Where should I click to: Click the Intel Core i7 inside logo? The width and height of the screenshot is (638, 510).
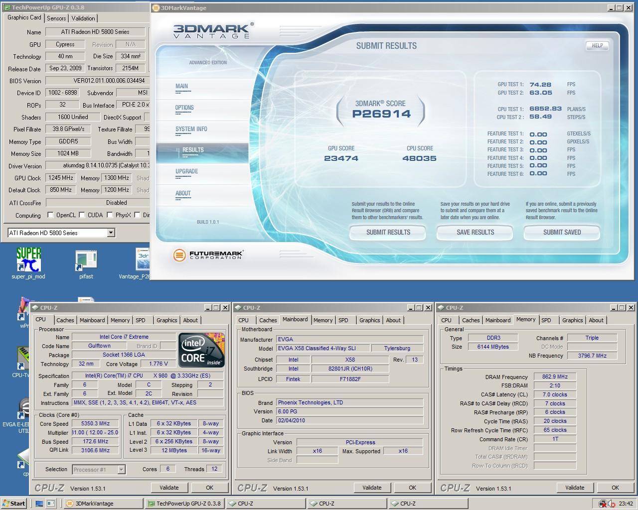201,350
